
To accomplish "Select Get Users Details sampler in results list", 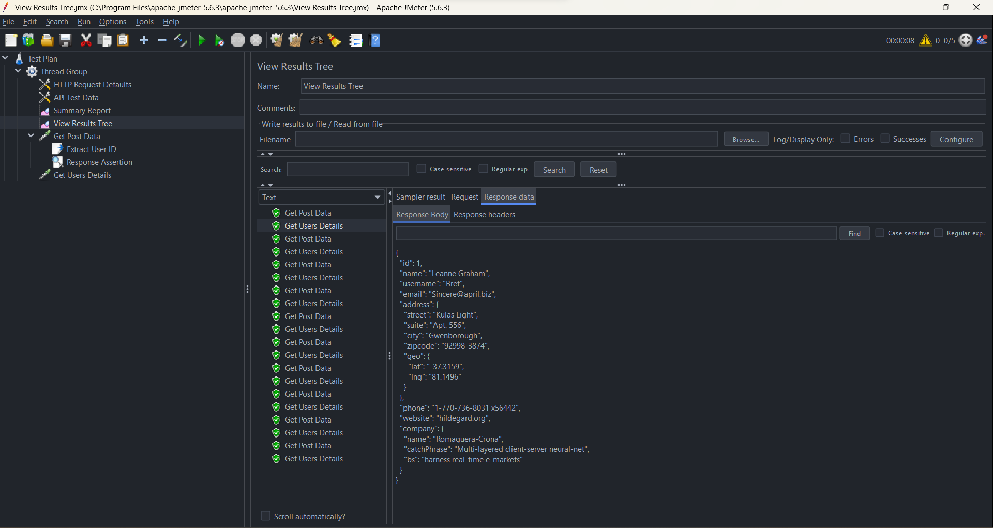I will (313, 225).
